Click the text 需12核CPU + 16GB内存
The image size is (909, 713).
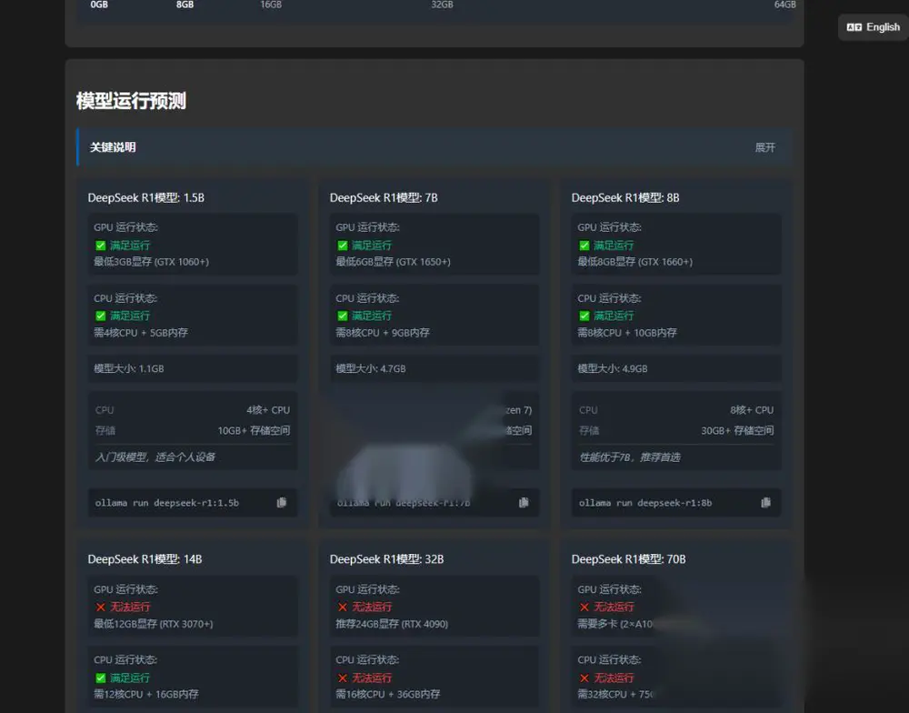(146, 694)
